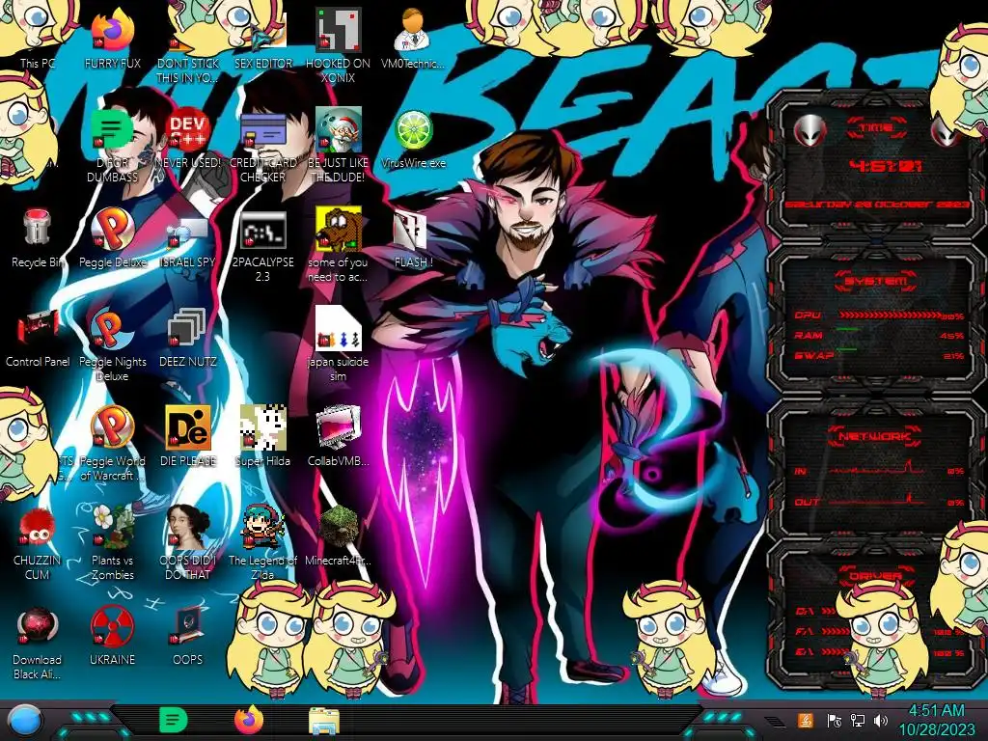Click the volume speaker tray icon

(881, 721)
